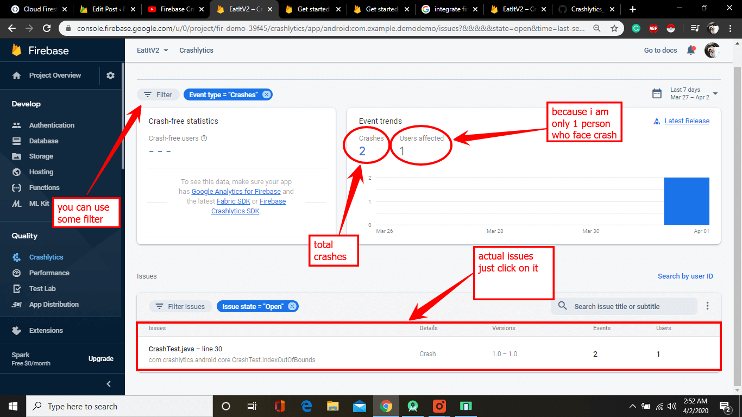Bookmark page with star icon
The width and height of the screenshot is (742, 417).
click(614, 28)
